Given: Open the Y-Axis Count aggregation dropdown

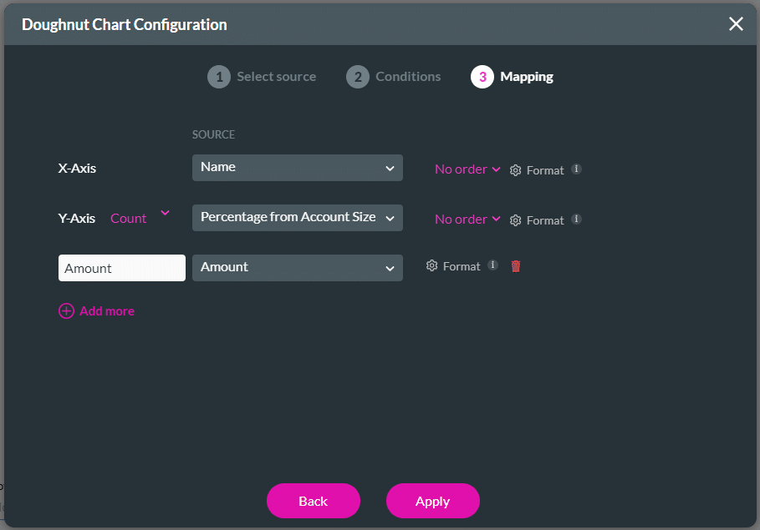Looking at the screenshot, I should click(140, 218).
